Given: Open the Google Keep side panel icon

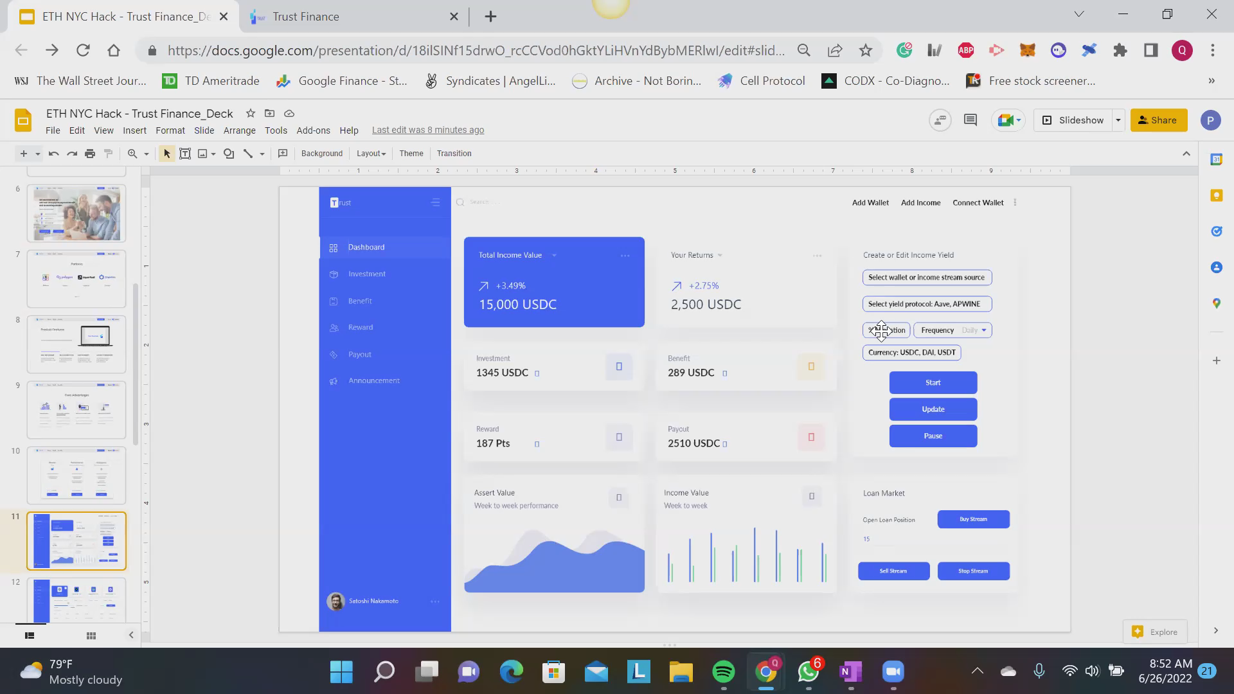Looking at the screenshot, I should (1216, 195).
